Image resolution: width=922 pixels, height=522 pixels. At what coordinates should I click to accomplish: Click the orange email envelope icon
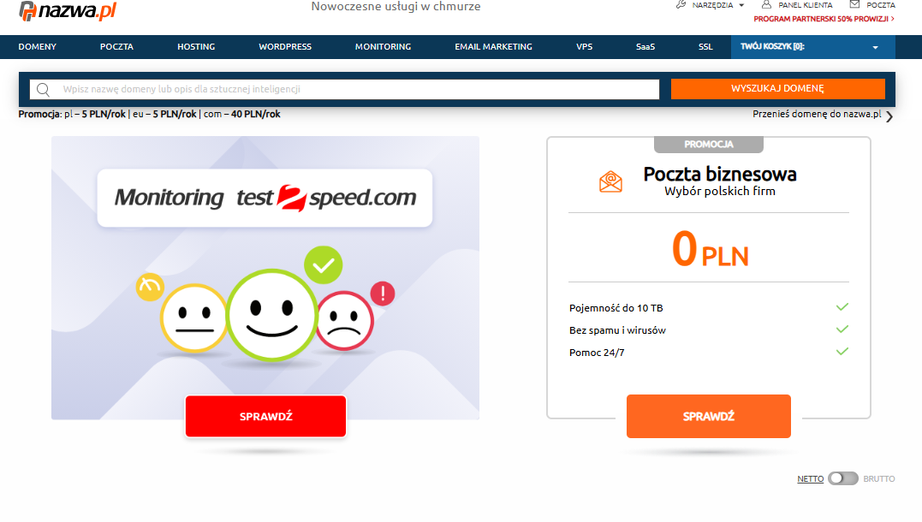click(610, 181)
